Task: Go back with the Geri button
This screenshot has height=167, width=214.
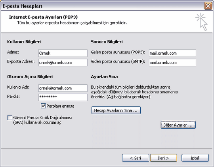Action: [136, 158]
